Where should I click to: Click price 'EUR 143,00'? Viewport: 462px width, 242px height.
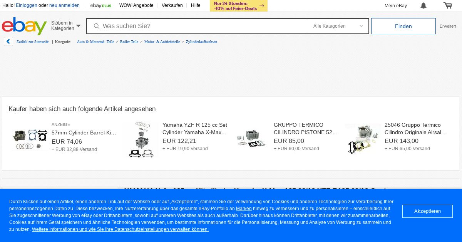click(x=402, y=141)
